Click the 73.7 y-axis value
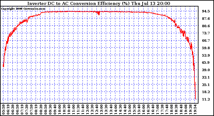The height and width of the screenshot is (116, 214). coord(206,33)
